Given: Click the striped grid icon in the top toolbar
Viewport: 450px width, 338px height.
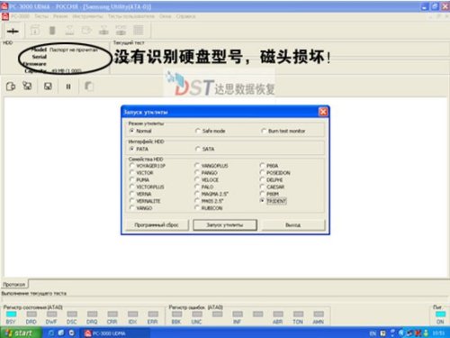Looking at the screenshot, I should pos(138,31).
